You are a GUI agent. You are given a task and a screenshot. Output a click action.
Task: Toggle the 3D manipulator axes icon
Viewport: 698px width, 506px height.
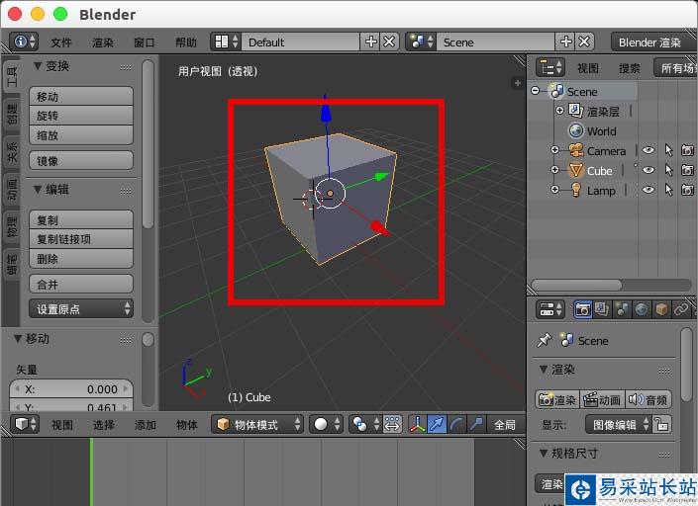coord(416,424)
